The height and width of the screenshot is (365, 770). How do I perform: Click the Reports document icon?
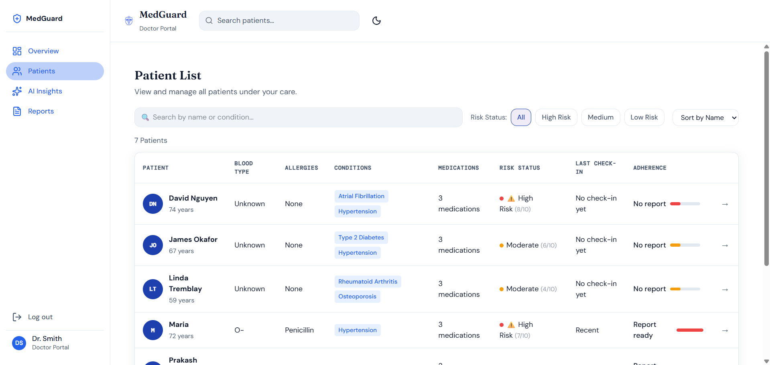point(17,111)
